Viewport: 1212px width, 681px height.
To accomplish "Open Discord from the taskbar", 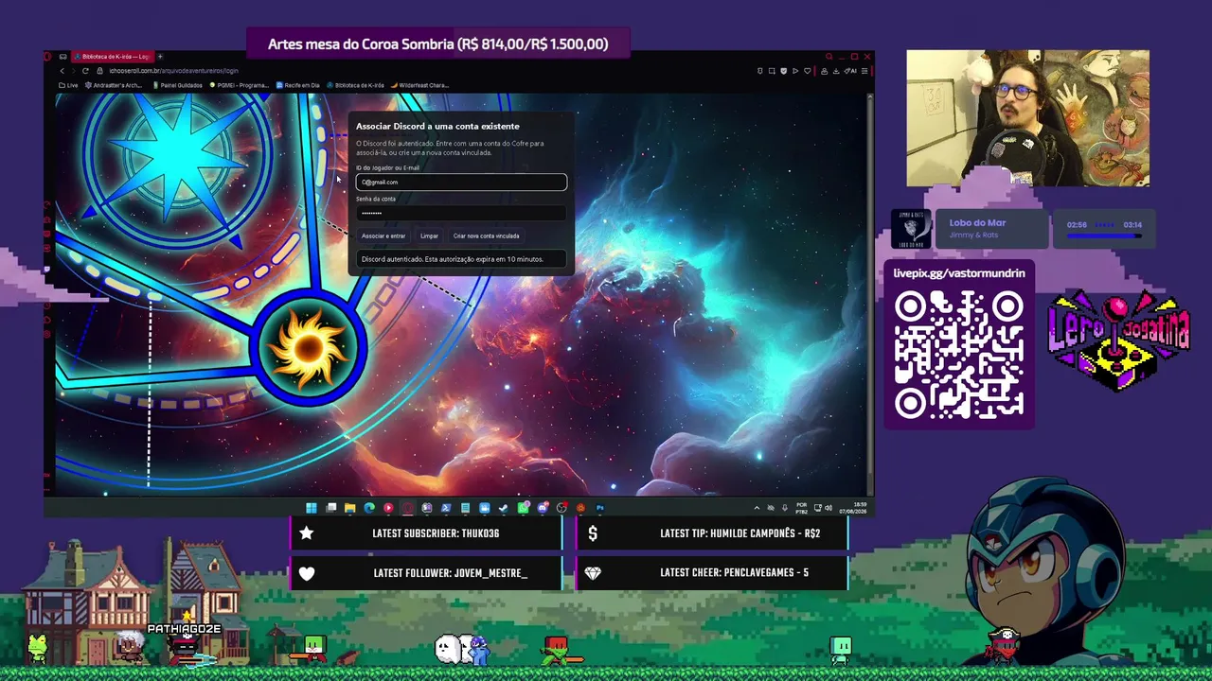I will pos(543,508).
